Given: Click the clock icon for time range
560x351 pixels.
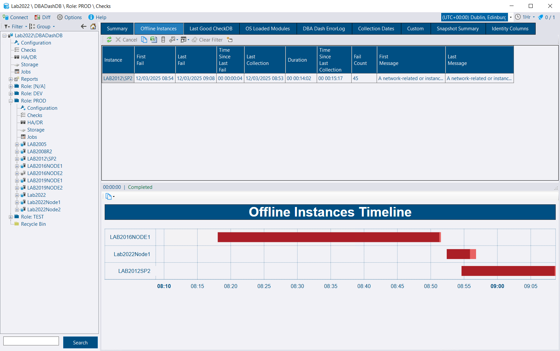Looking at the screenshot, I should pyautogui.click(x=517, y=17).
